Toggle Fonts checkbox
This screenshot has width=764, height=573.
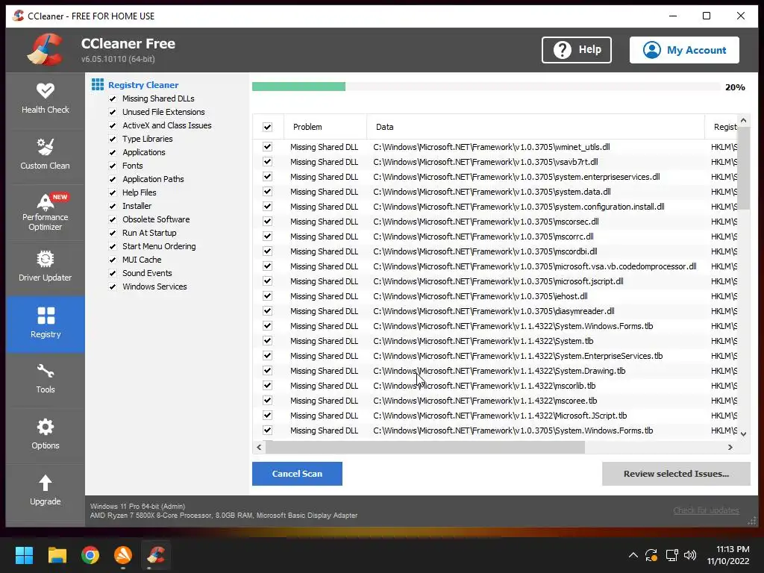click(113, 166)
